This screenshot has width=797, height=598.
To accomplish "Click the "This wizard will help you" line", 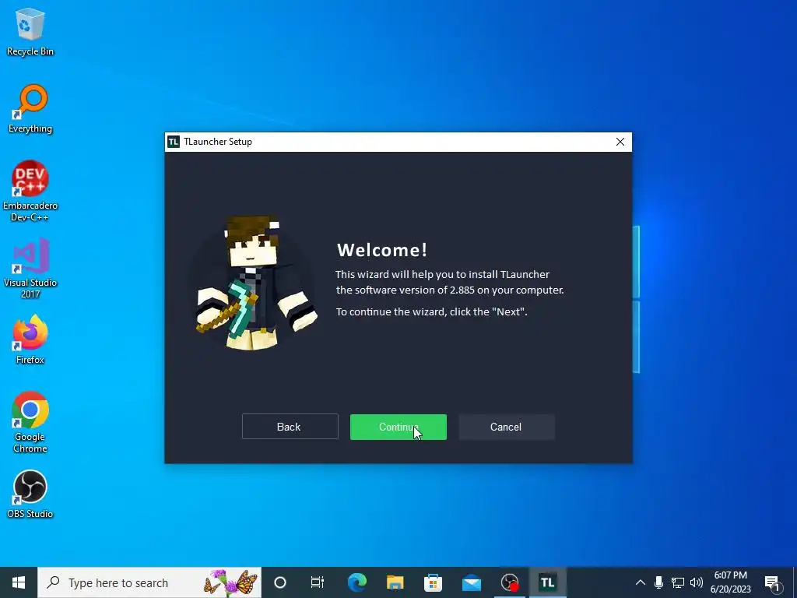I will pyautogui.click(x=442, y=275).
